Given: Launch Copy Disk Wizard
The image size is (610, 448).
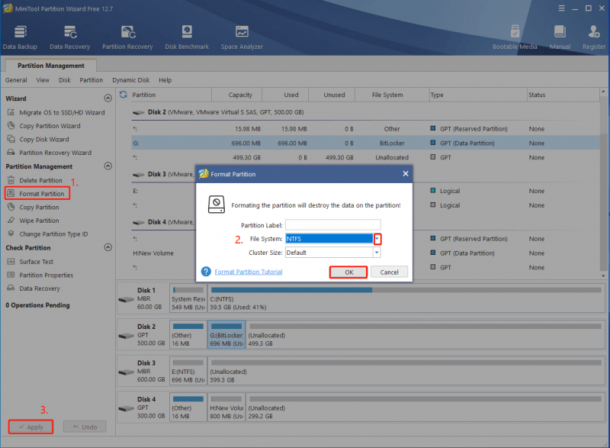Looking at the screenshot, I should [38, 140].
